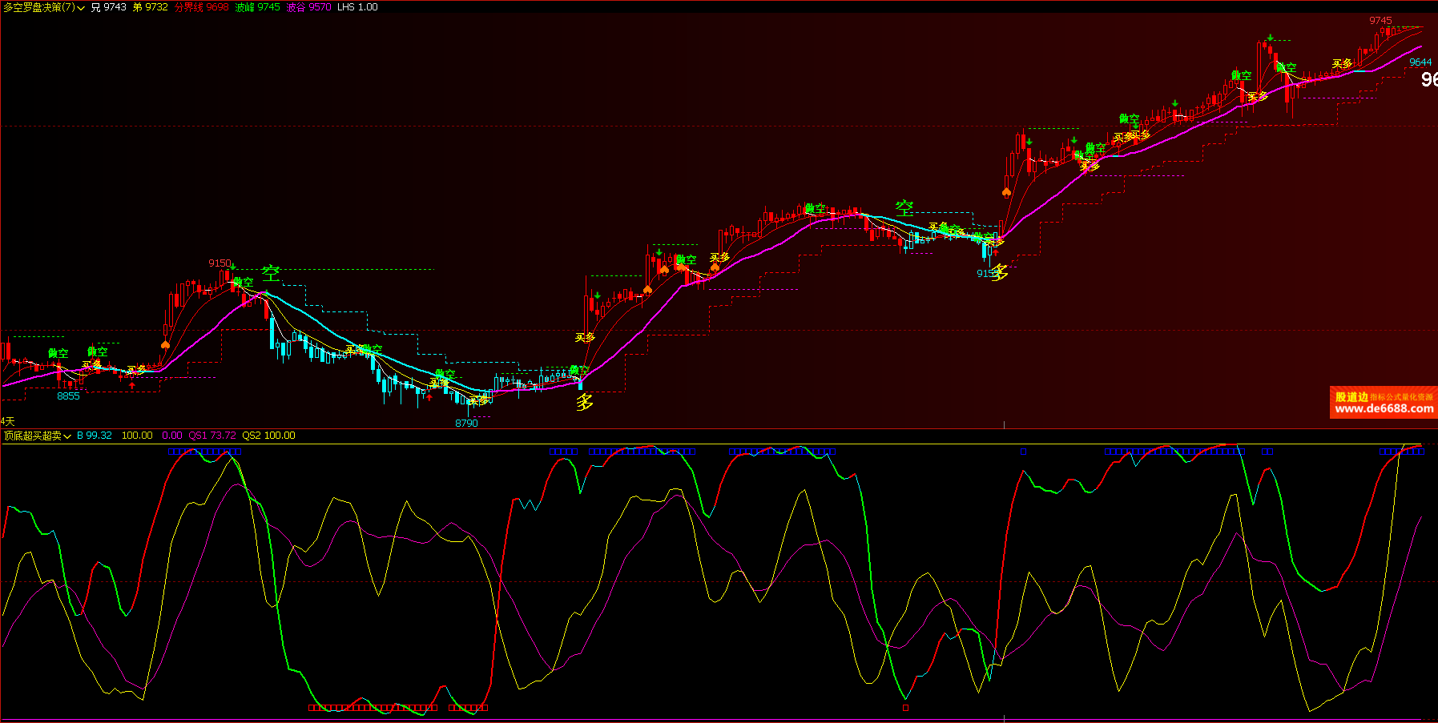This screenshot has height=723, width=1438.
Task: Click the 波峰 9745 label in header
Action: coord(257,7)
